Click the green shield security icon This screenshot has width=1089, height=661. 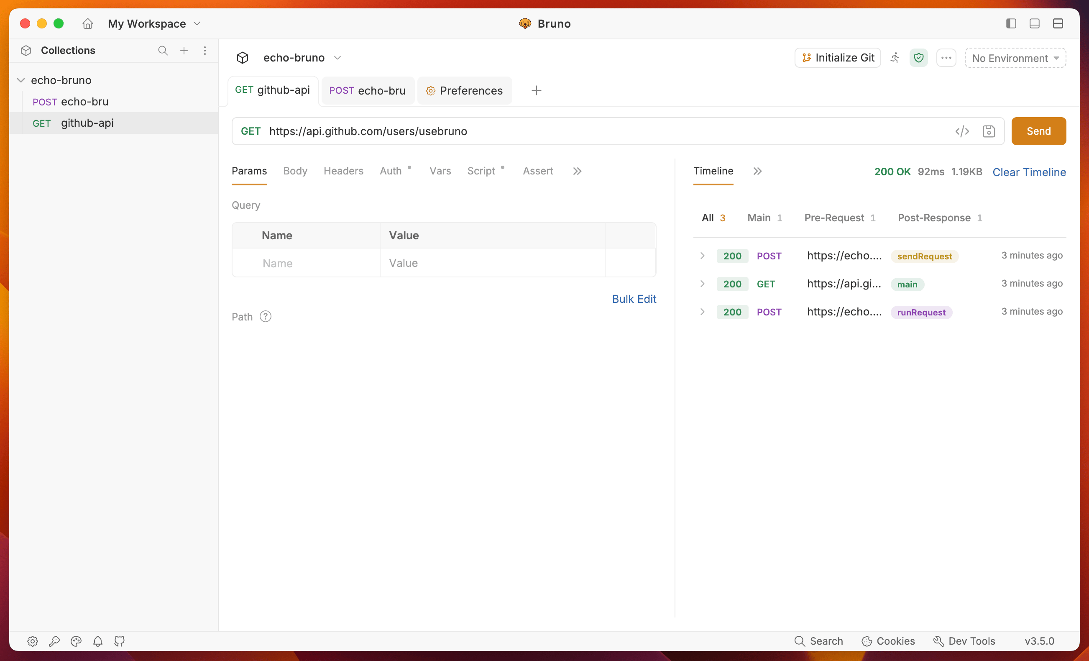(x=918, y=57)
